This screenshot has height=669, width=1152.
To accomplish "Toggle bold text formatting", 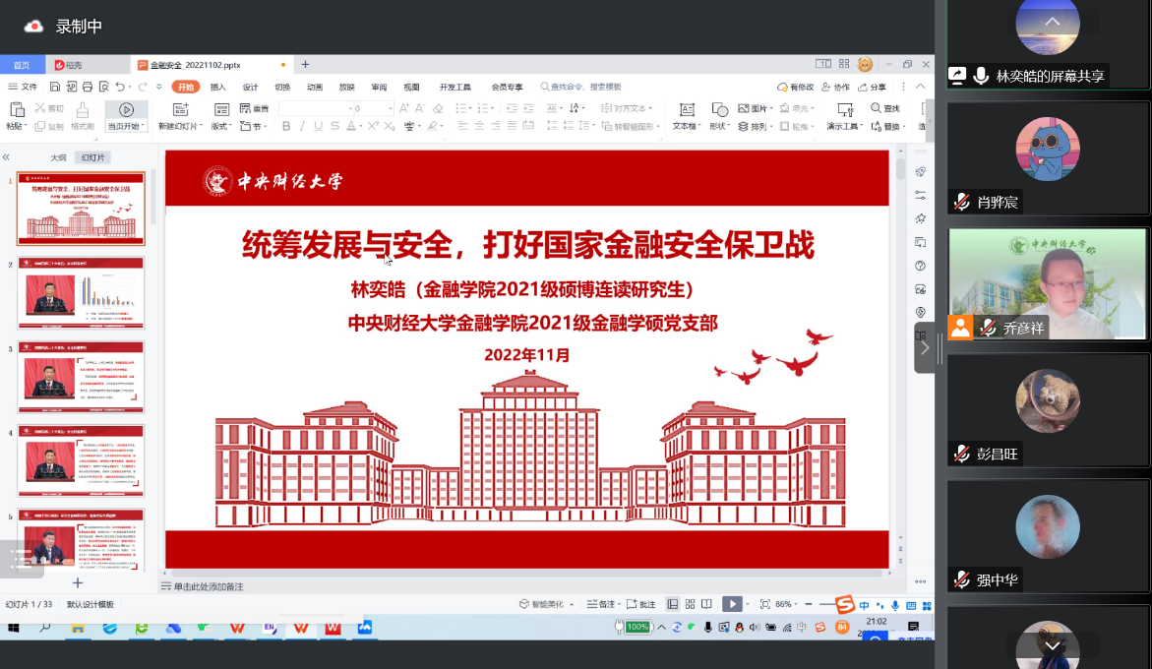I will tap(286, 126).
